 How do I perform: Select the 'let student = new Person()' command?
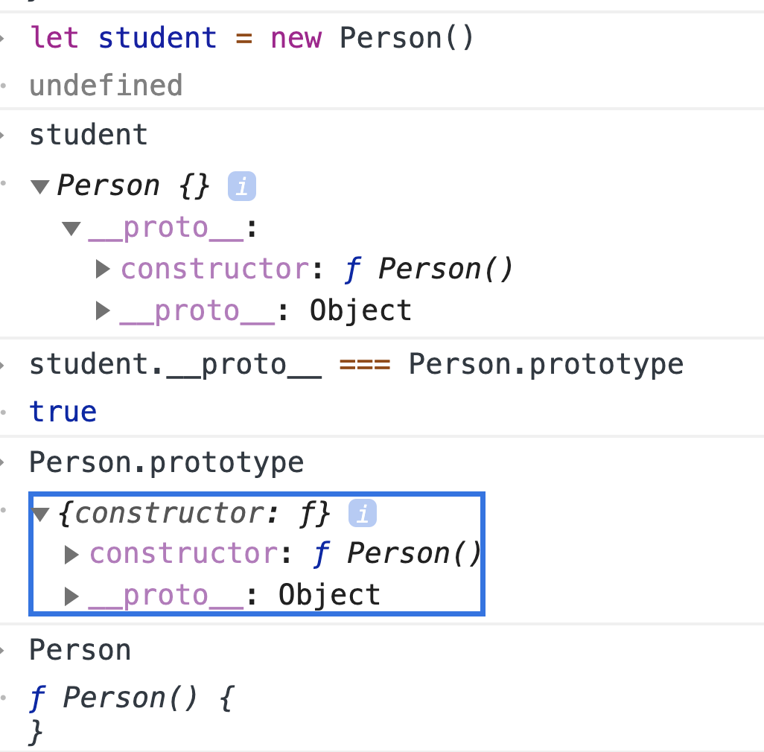tap(252, 38)
